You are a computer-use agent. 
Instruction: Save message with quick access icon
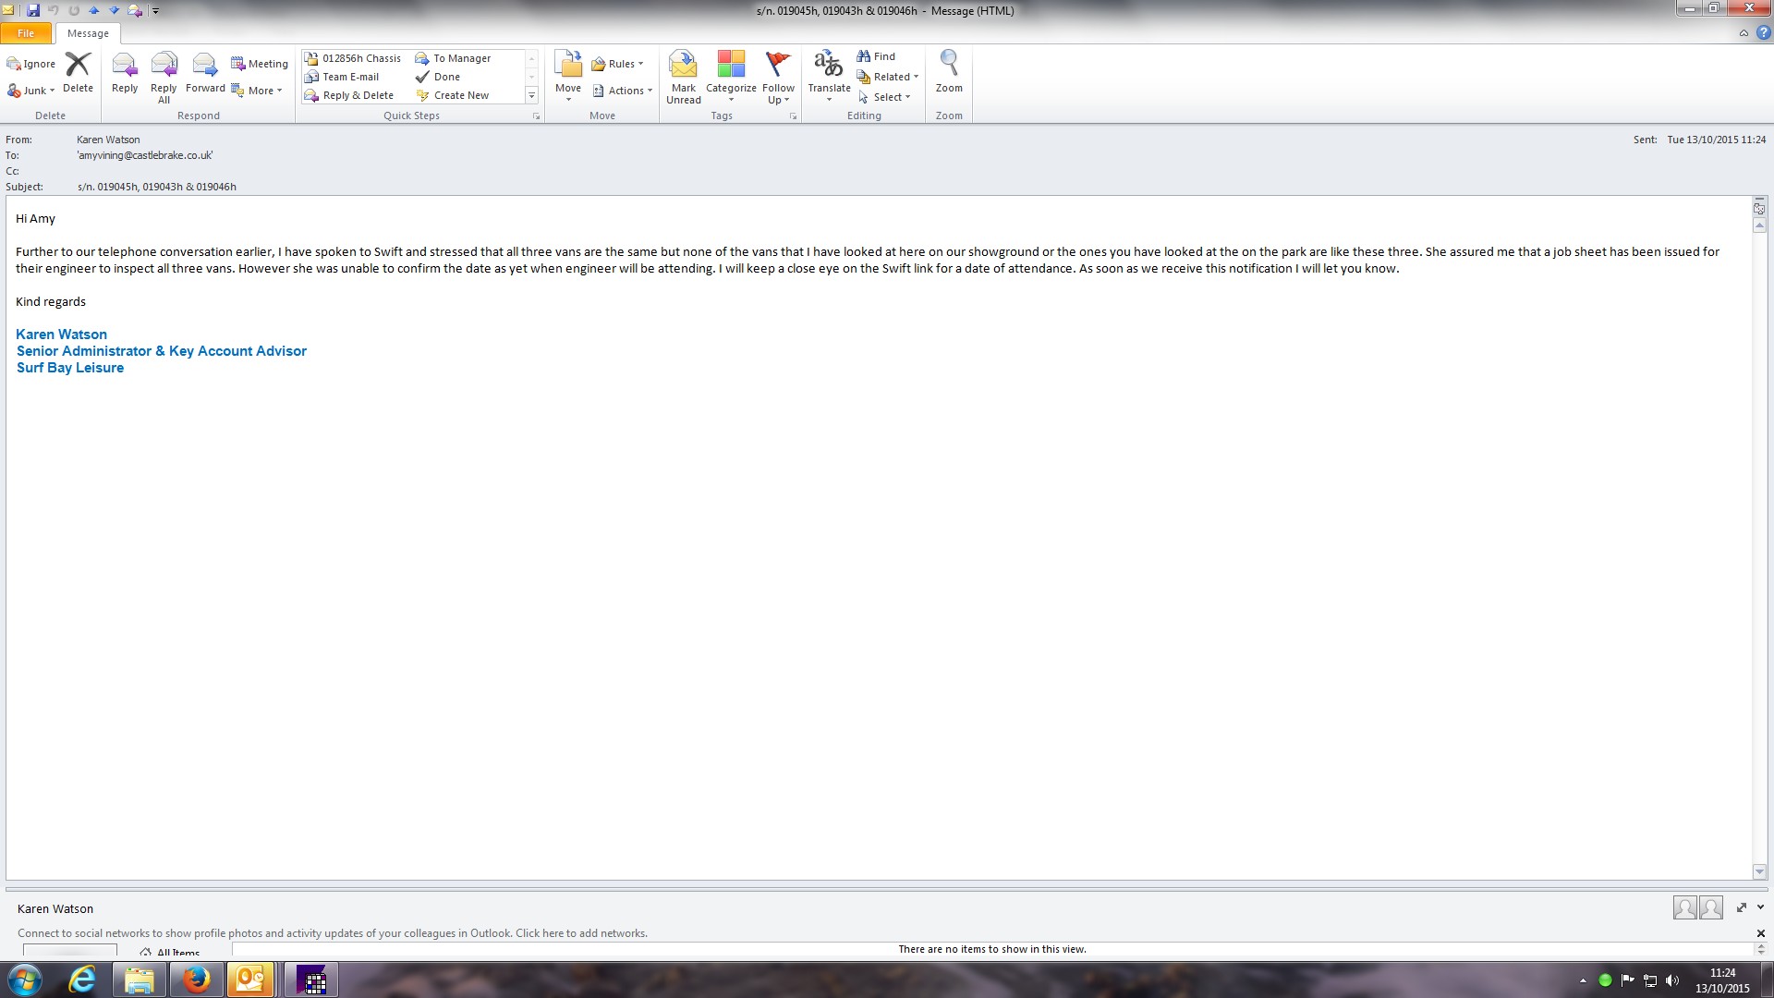click(33, 10)
